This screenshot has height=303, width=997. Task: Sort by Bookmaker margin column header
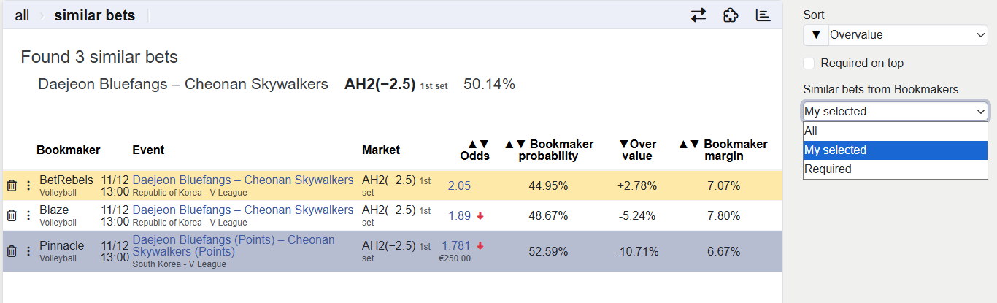(x=723, y=150)
